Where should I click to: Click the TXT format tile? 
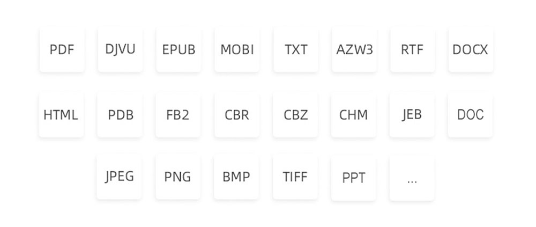click(296, 50)
